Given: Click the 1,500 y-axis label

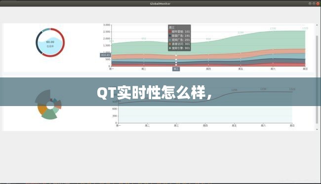Looking at the screenshot, I should click(x=107, y=45).
